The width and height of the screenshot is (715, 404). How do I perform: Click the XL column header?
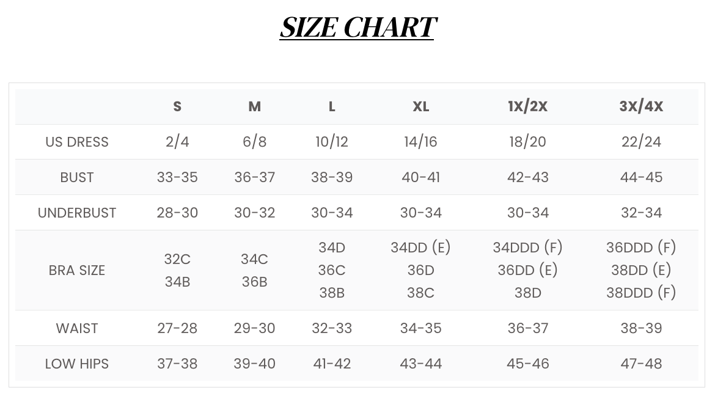click(420, 106)
